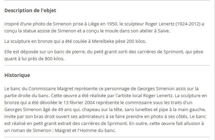215x140 pixels.
Task: Click the phrase "partie droite du banc"
Action: (x=27, y=95)
